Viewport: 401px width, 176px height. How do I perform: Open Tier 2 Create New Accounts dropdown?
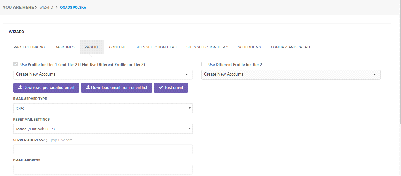coord(291,74)
